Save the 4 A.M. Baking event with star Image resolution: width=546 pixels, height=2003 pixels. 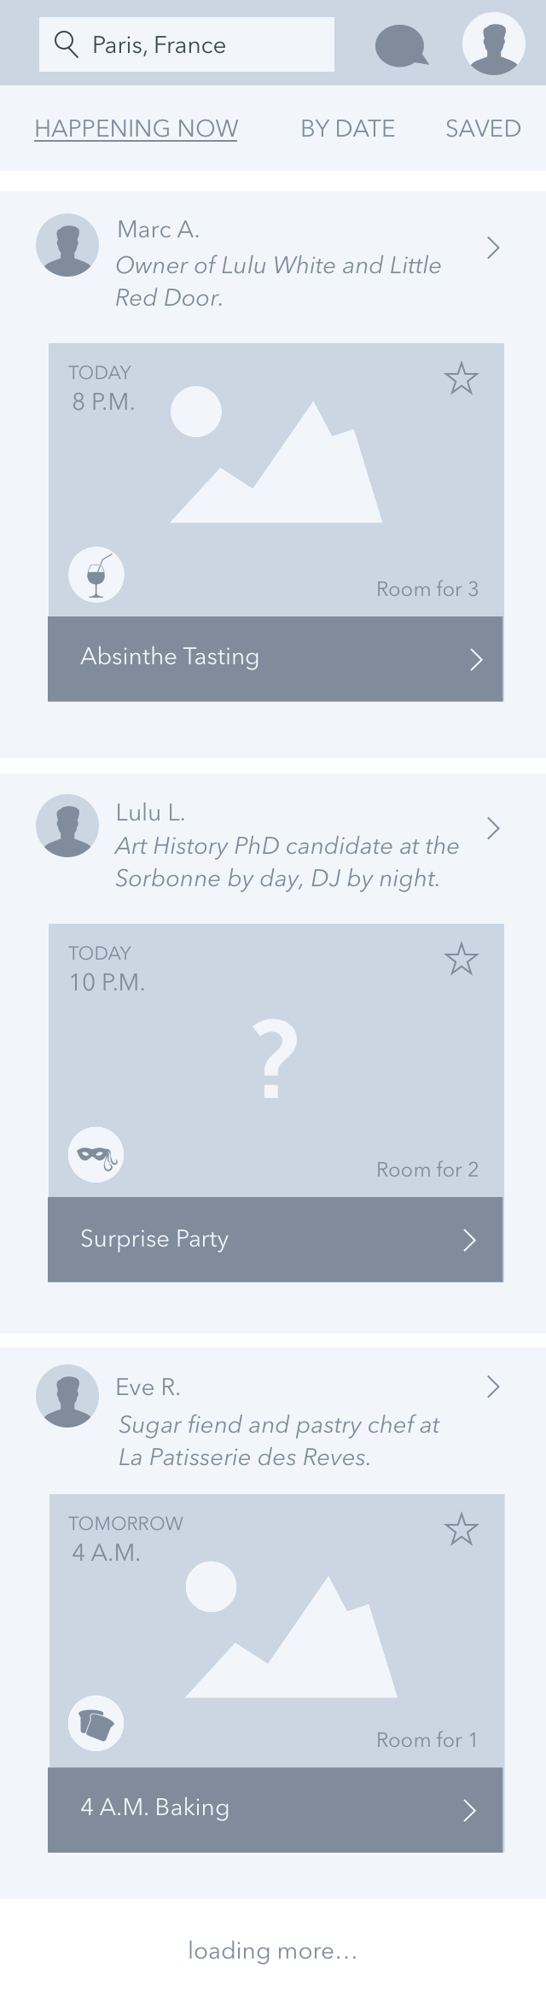[x=462, y=1529]
